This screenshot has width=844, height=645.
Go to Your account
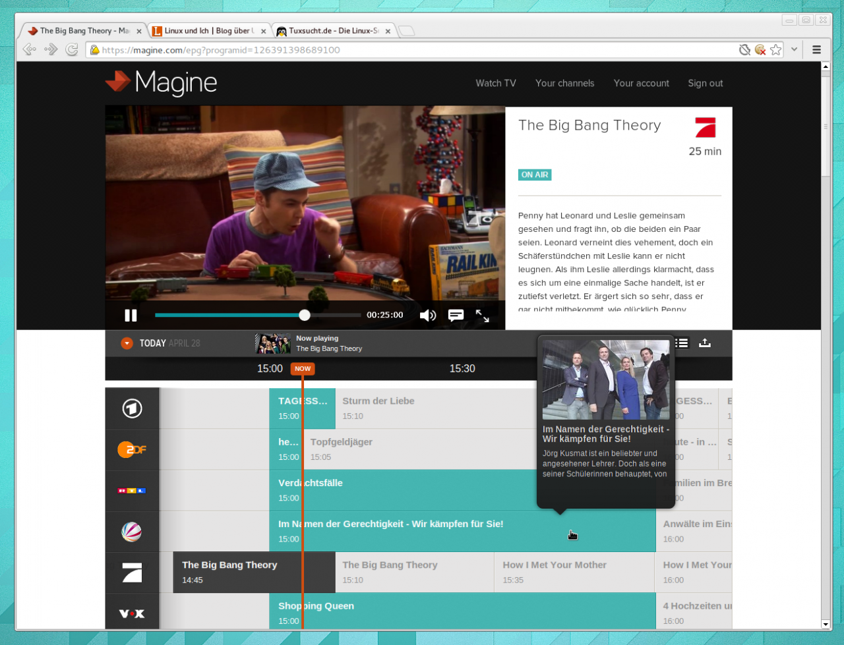(641, 83)
